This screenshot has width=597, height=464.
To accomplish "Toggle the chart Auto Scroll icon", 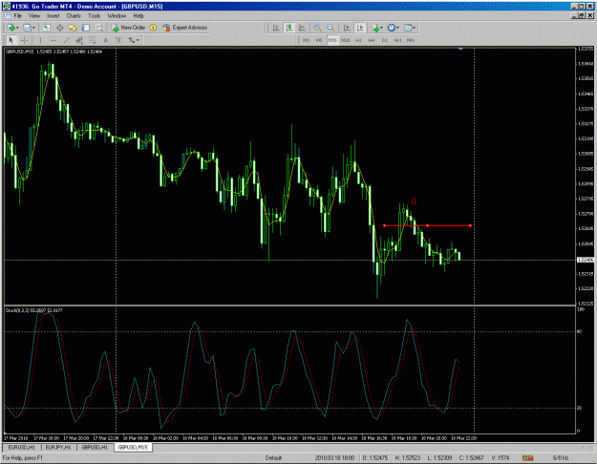I will pyautogui.click(x=347, y=28).
